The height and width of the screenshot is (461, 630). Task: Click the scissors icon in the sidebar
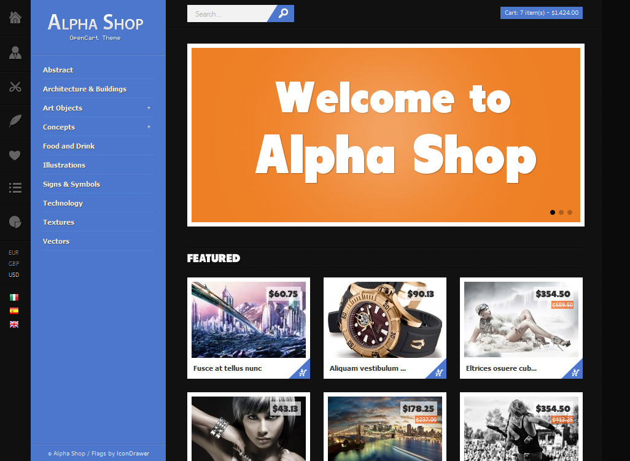tap(15, 87)
